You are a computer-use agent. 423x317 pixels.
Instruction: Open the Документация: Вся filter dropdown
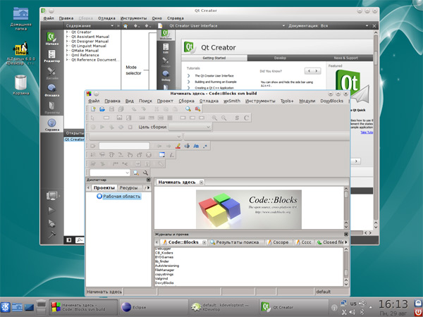pos(329,26)
